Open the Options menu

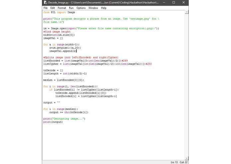[x=81, y=8]
